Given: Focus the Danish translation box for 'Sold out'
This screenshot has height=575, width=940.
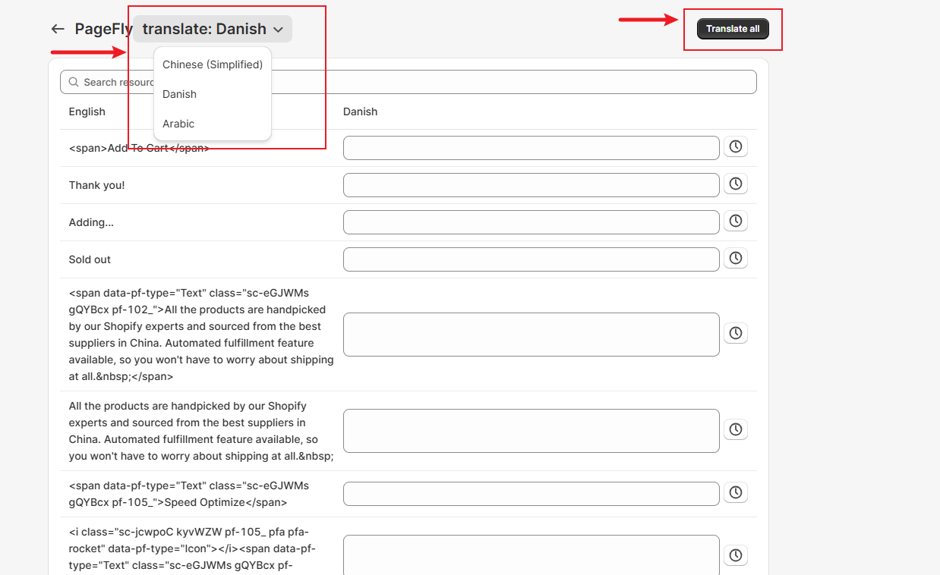Looking at the screenshot, I should click(x=532, y=259).
